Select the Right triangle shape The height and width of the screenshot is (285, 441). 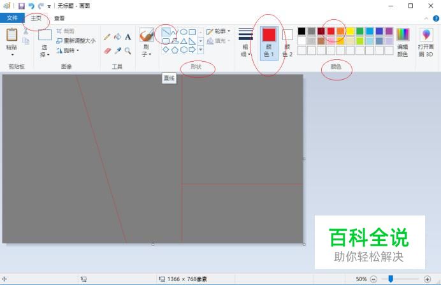192,41
